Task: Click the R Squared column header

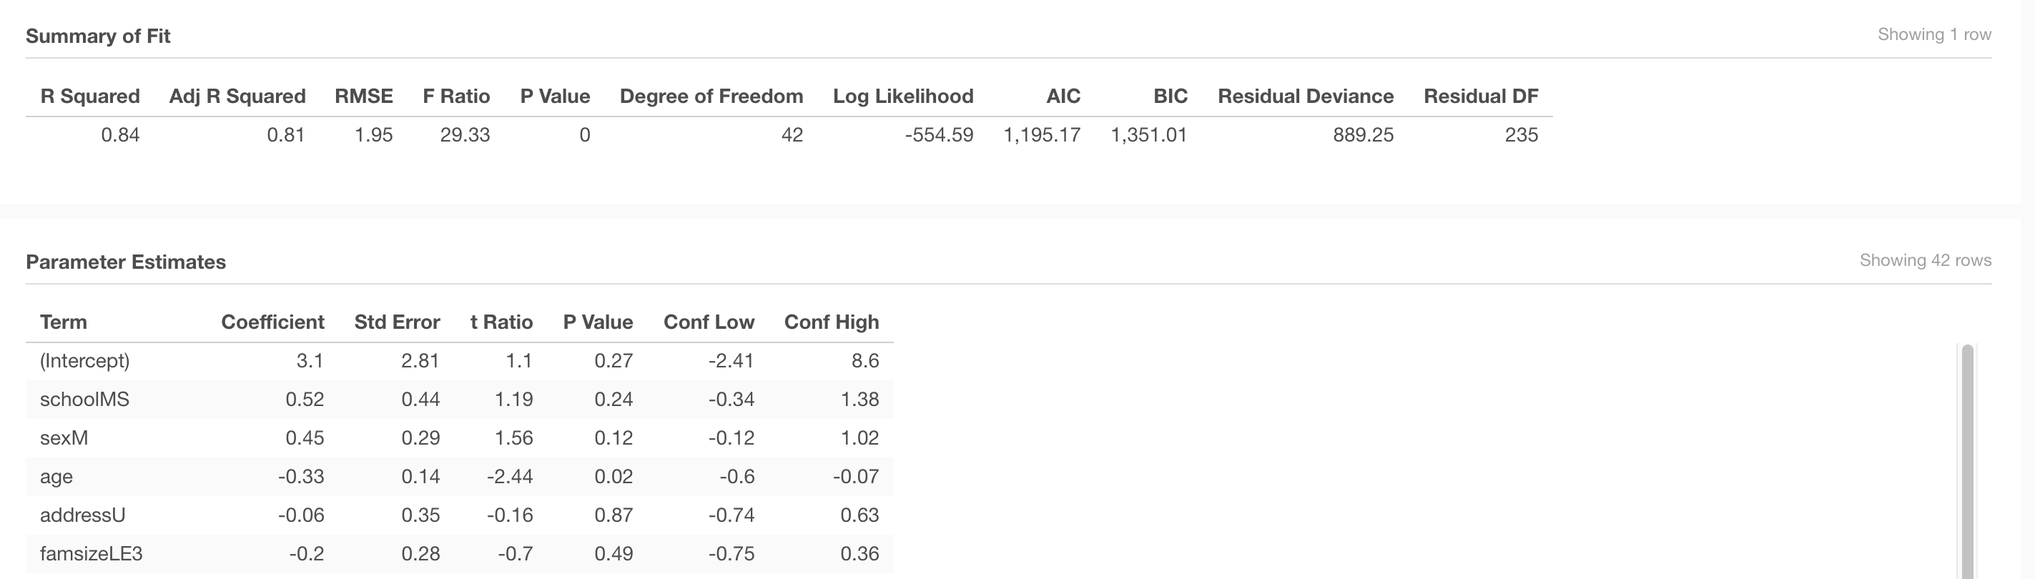Action: 90,96
